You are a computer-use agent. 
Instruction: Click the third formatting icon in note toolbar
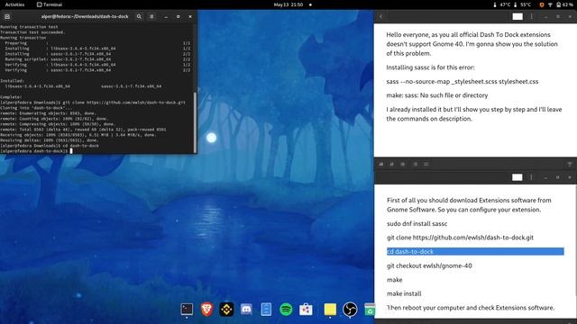click(x=403, y=164)
